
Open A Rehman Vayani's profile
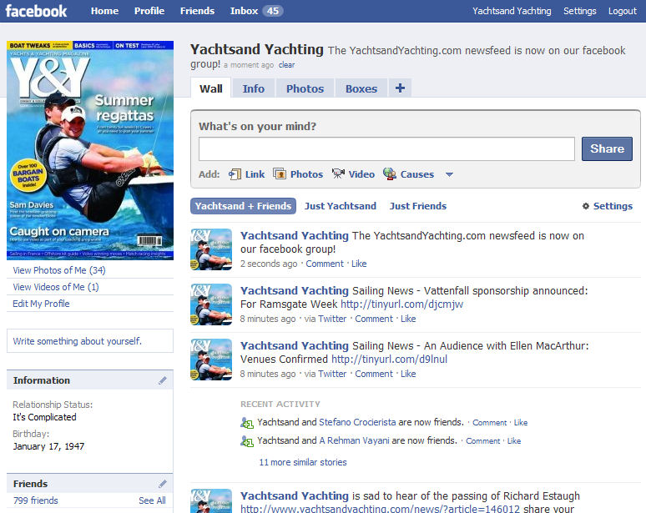(x=355, y=440)
